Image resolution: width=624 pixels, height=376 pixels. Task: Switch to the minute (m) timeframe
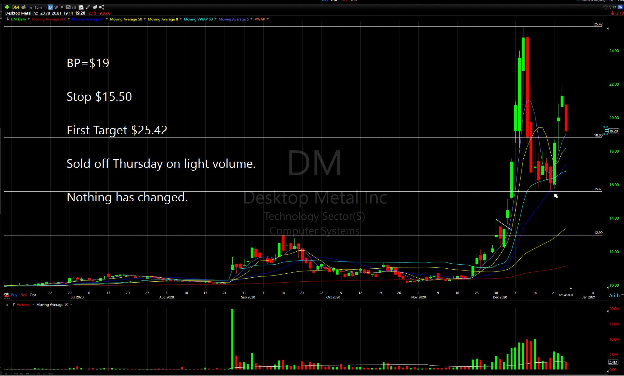(x=30, y=7)
